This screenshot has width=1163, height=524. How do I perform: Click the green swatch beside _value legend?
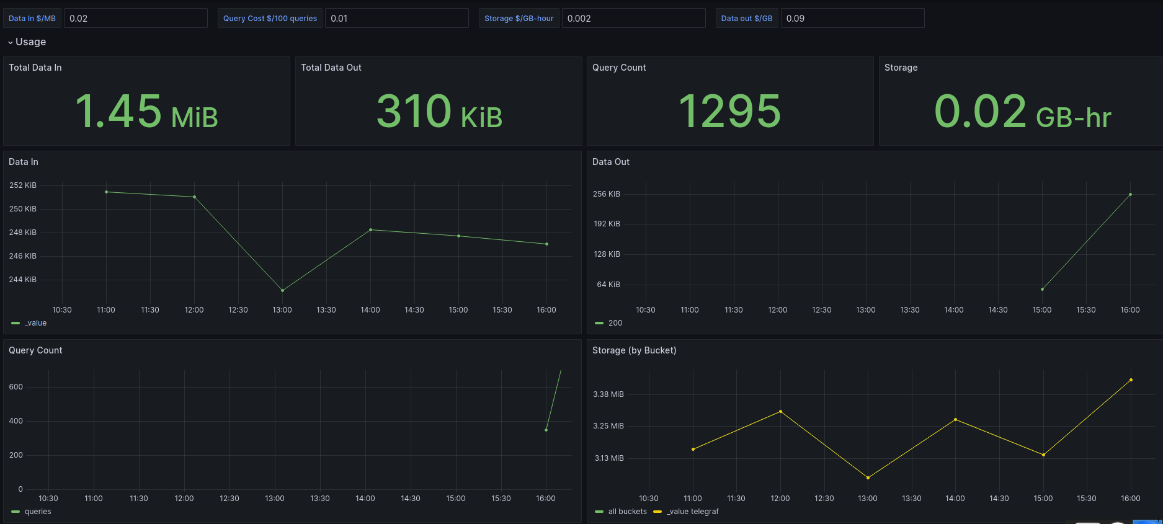point(16,323)
